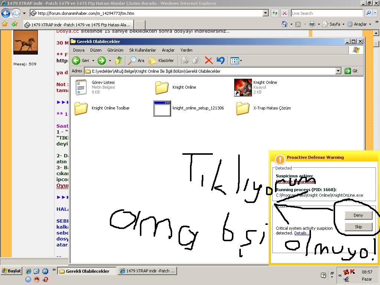This screenshot has width=380, height=285.
Task: Click the IE back navigation arrow
Action: point(6,13)
